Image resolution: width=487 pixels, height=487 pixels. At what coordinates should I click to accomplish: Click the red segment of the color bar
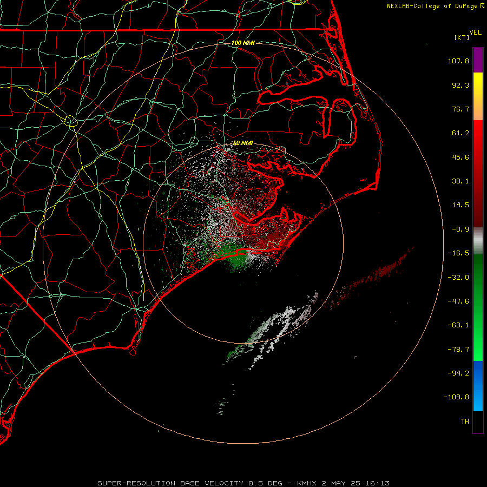point(478,173)
